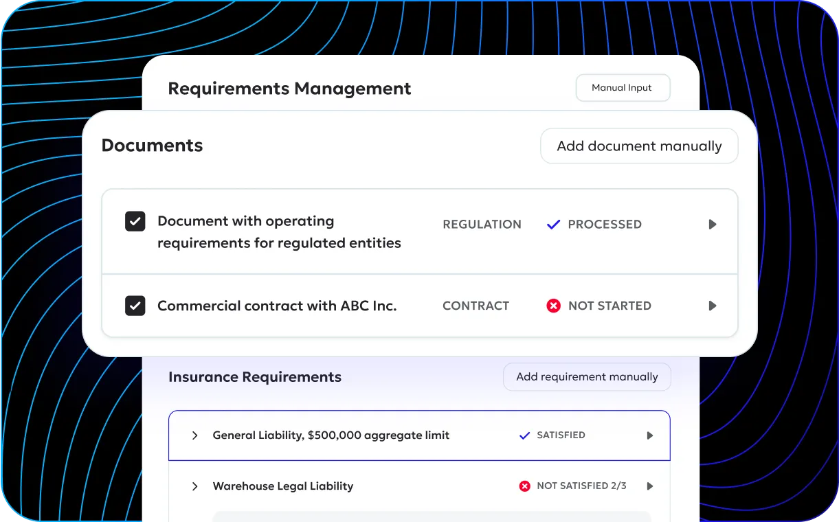Click the Manual Input button
This screenshot has width=839, height=522.
623,87
